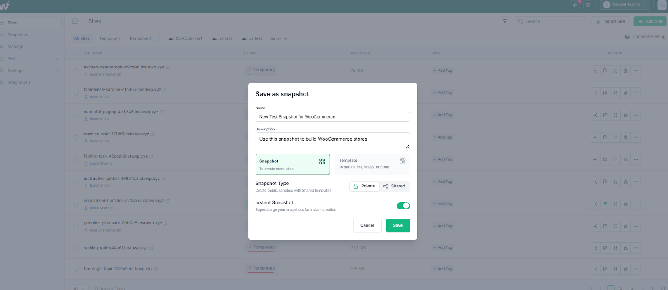Click the Search sites field
Image resolution: width=668 pixels, height=290 pixels.
[550, 21]
